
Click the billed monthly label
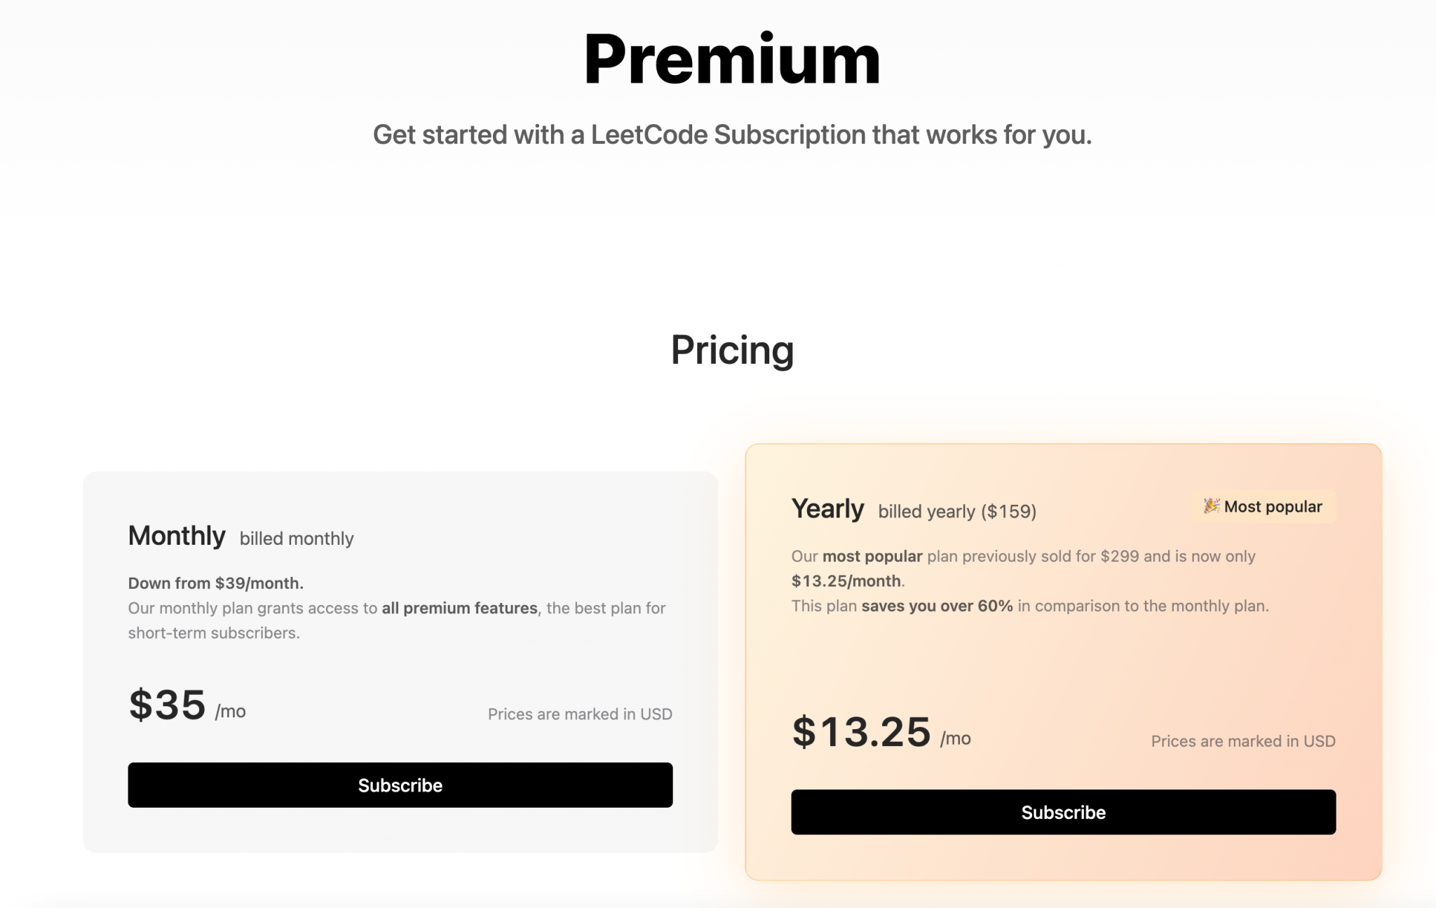(296, 538)
